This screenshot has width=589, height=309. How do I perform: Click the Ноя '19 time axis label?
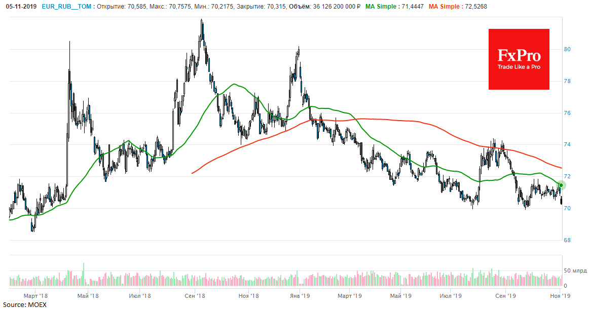point(560,296)
